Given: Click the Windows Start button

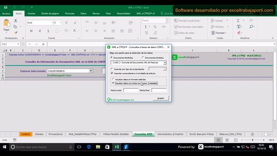Looking at the screenshot, I should (5, 147).
